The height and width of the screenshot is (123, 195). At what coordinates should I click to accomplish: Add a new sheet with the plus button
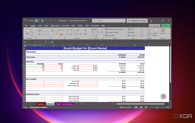coord(81,104)
